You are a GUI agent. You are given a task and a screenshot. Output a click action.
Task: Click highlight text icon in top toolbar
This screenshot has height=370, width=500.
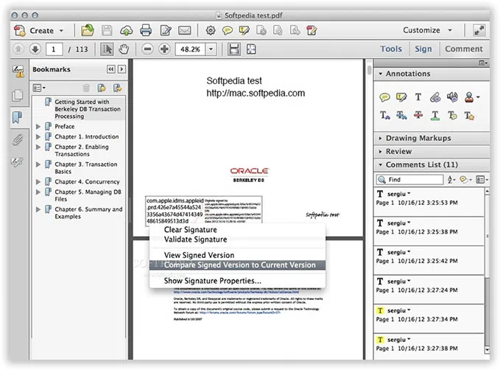244,31
